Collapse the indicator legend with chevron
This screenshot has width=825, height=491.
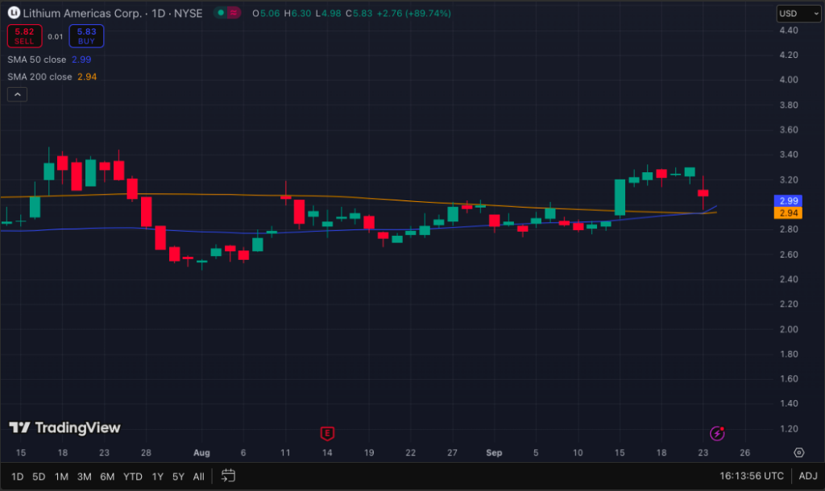tap(17, 94)
